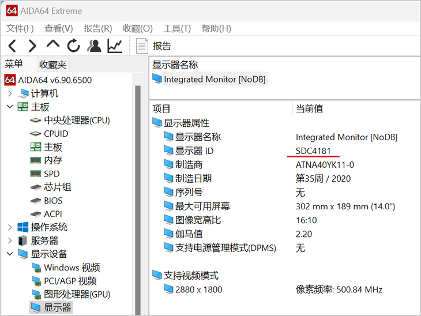Open the 报告(R) menu
This screenshot has height=316, width=421.
(x=97, y=28)
